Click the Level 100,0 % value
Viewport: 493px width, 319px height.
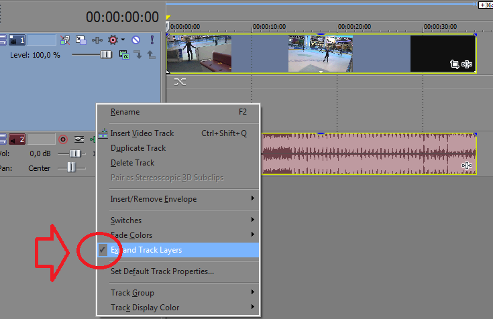46,55
